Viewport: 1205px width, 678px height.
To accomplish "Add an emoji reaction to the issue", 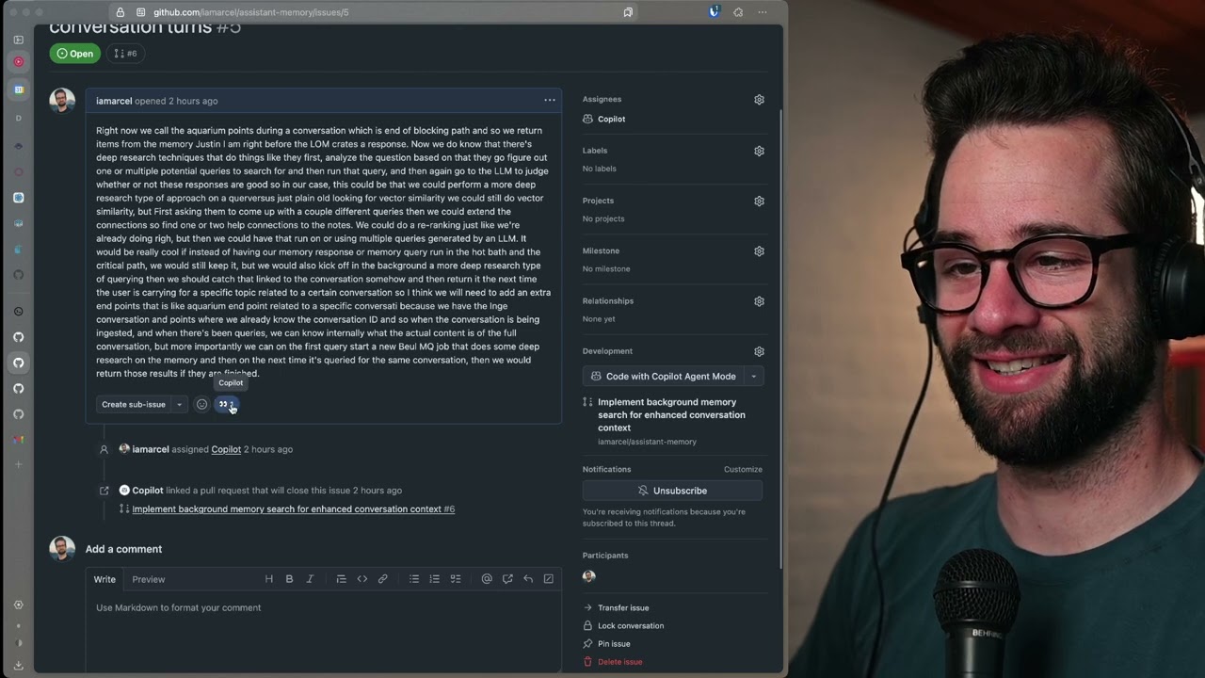I will coord(201,404).
